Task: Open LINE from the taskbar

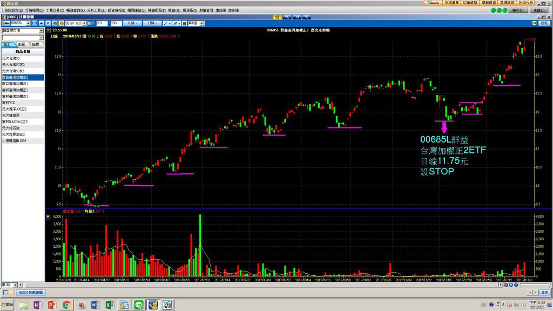Action: tap(139, 305)
